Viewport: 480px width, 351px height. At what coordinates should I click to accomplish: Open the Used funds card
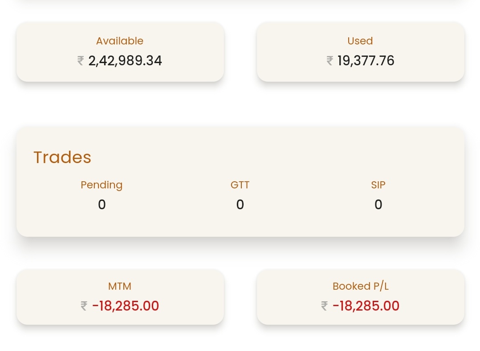click(x=360, y=52)
